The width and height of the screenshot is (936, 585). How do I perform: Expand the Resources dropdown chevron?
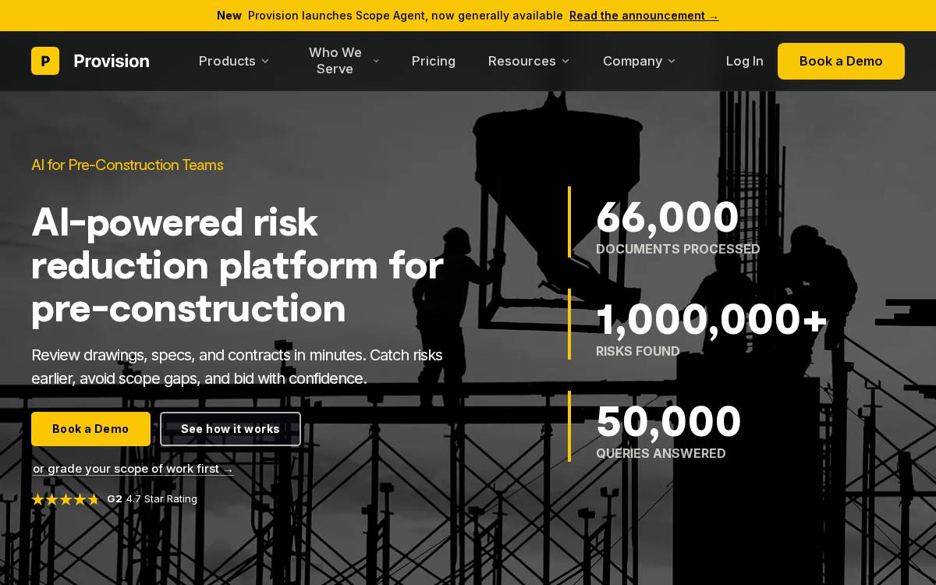coord(565,61)
